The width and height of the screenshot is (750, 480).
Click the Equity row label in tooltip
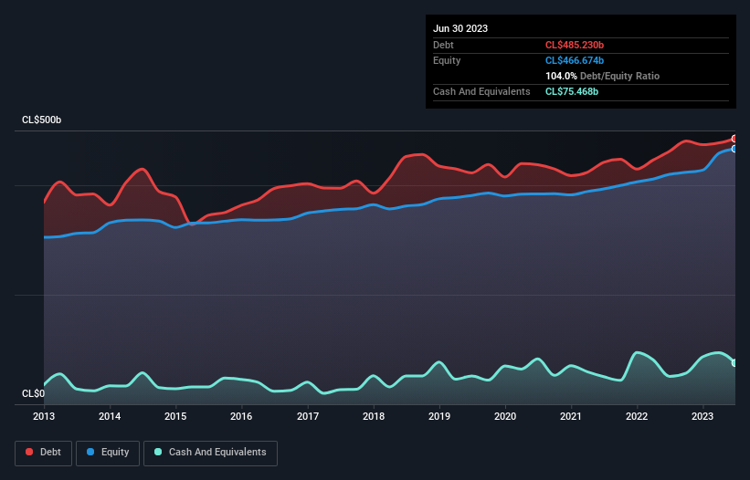[447, 60]
